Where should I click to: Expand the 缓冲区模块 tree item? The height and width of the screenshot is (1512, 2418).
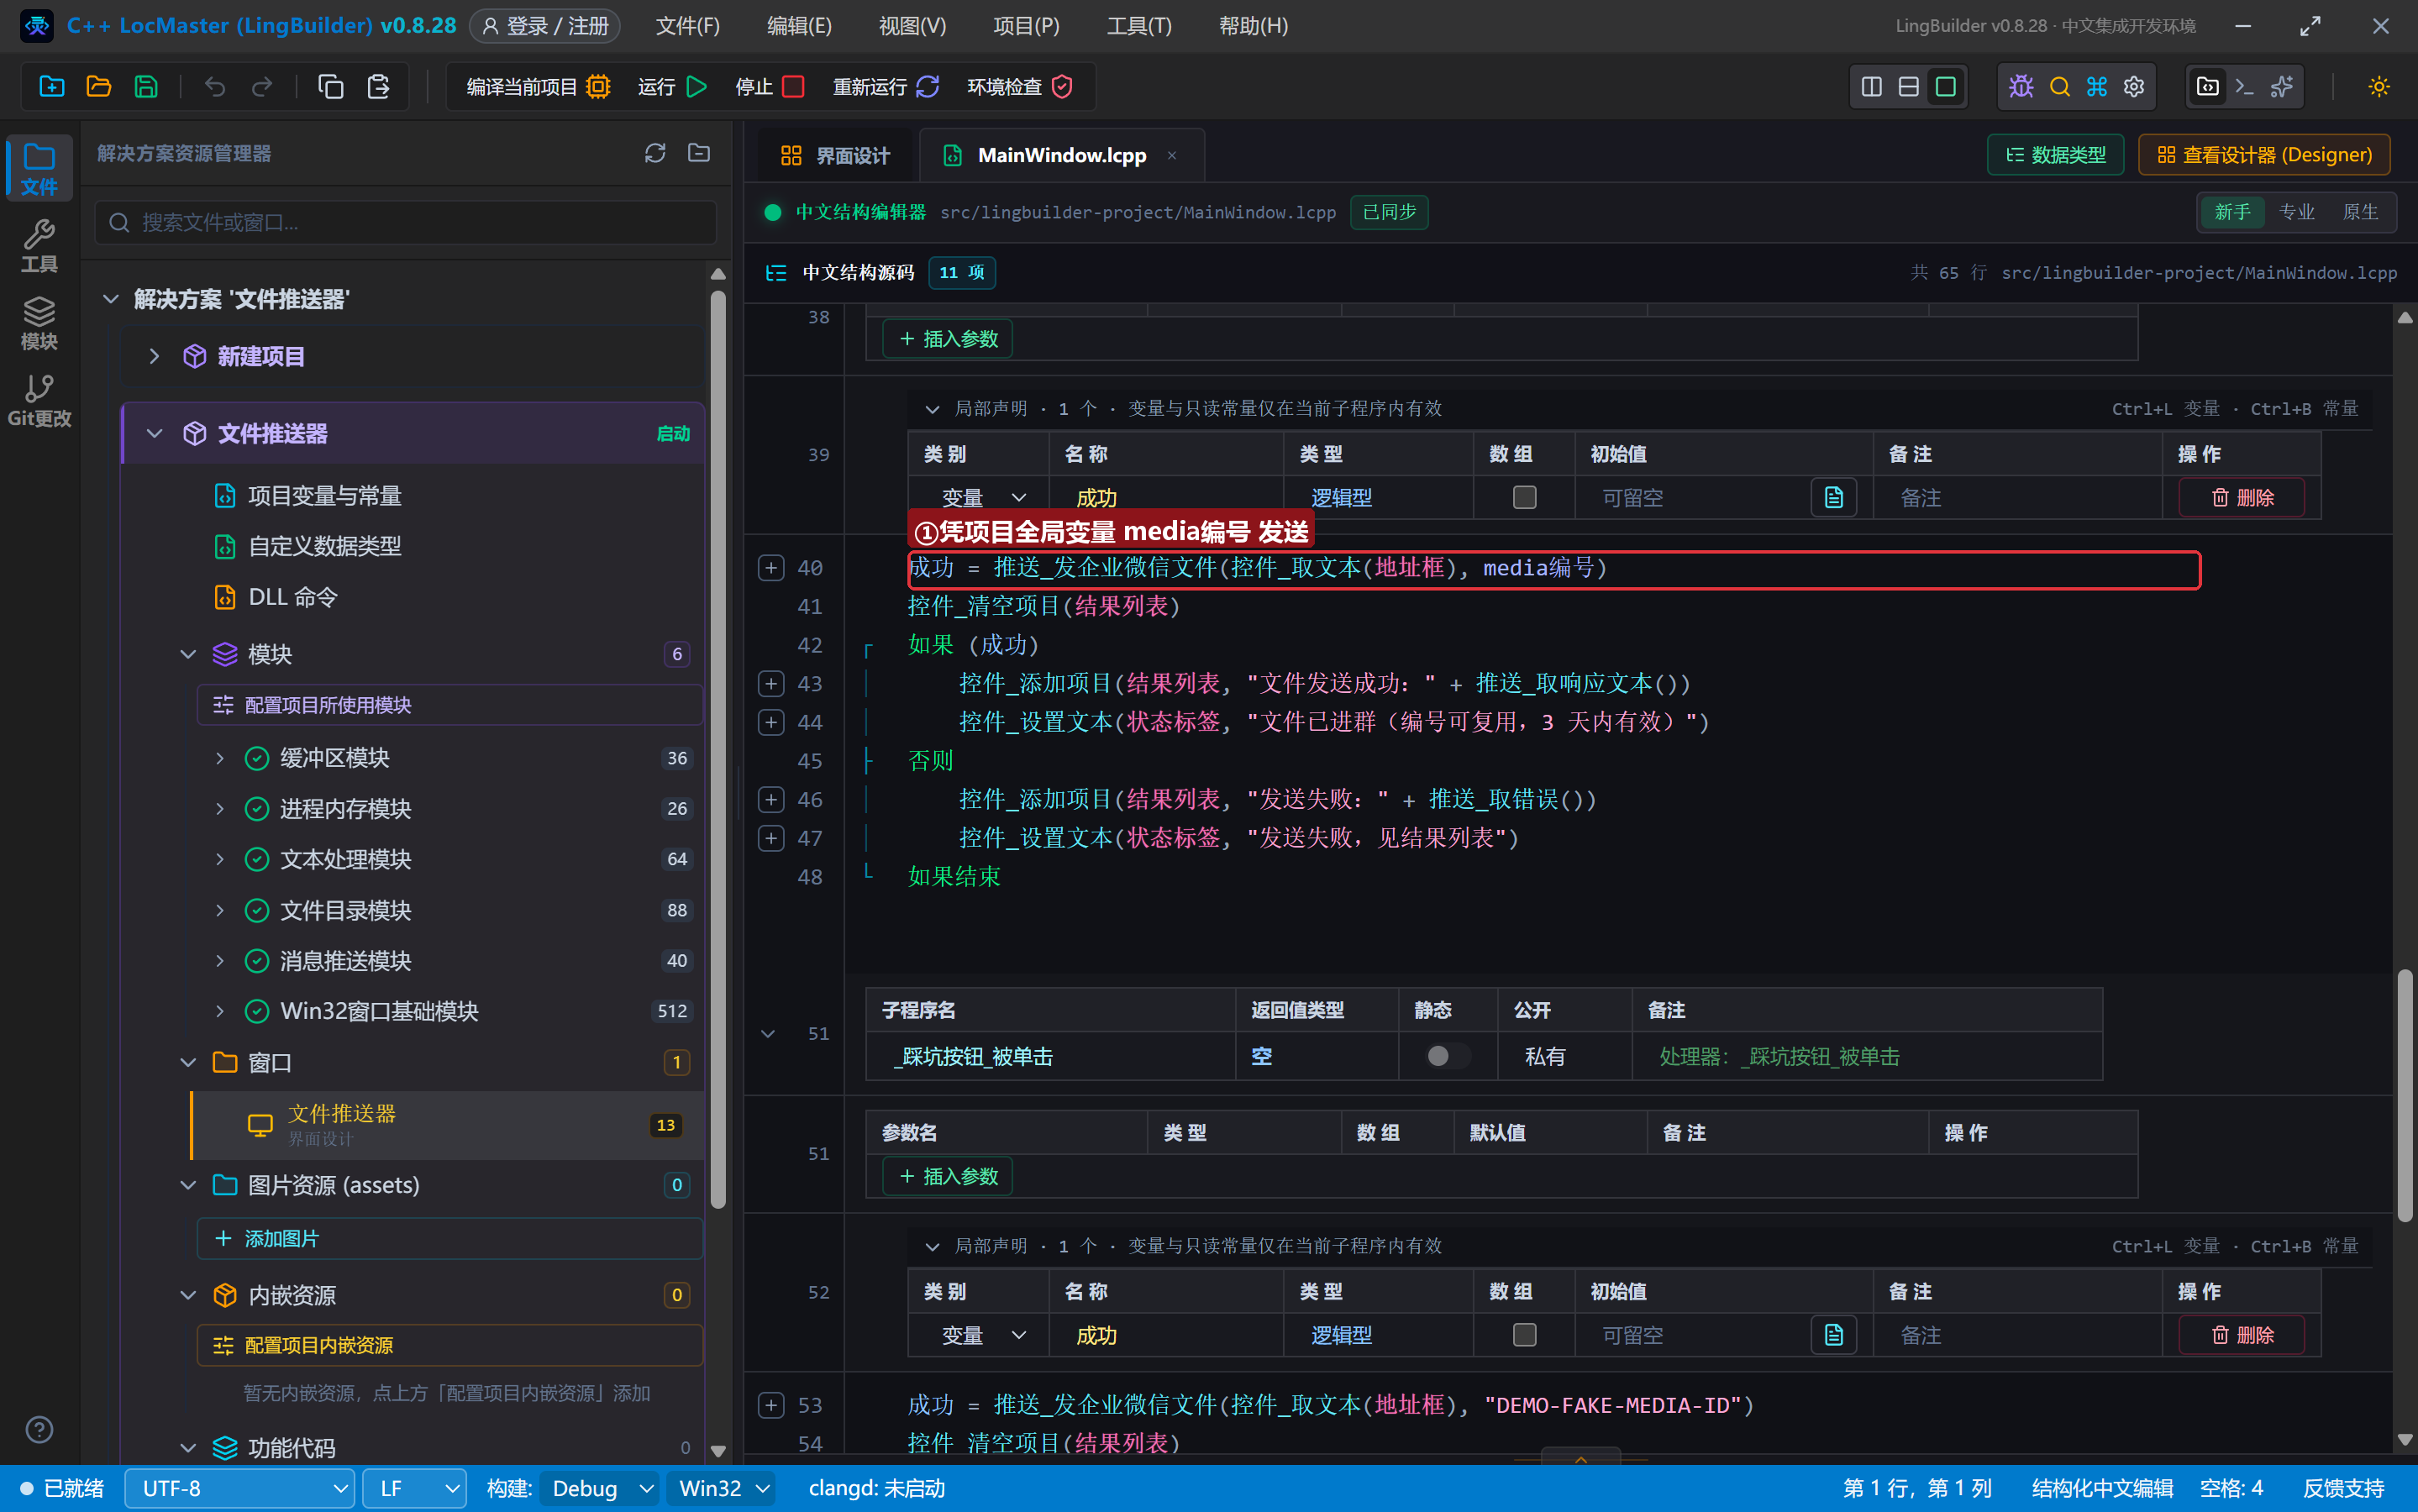click(220, 758)
